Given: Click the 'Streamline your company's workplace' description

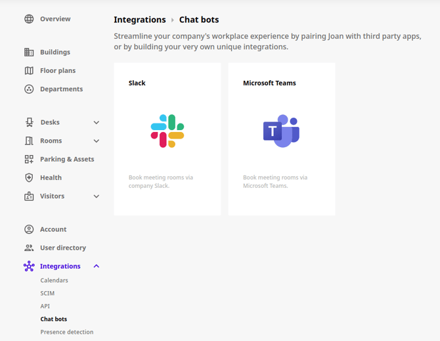Looking at the screenshot, I should coord(268,41).
